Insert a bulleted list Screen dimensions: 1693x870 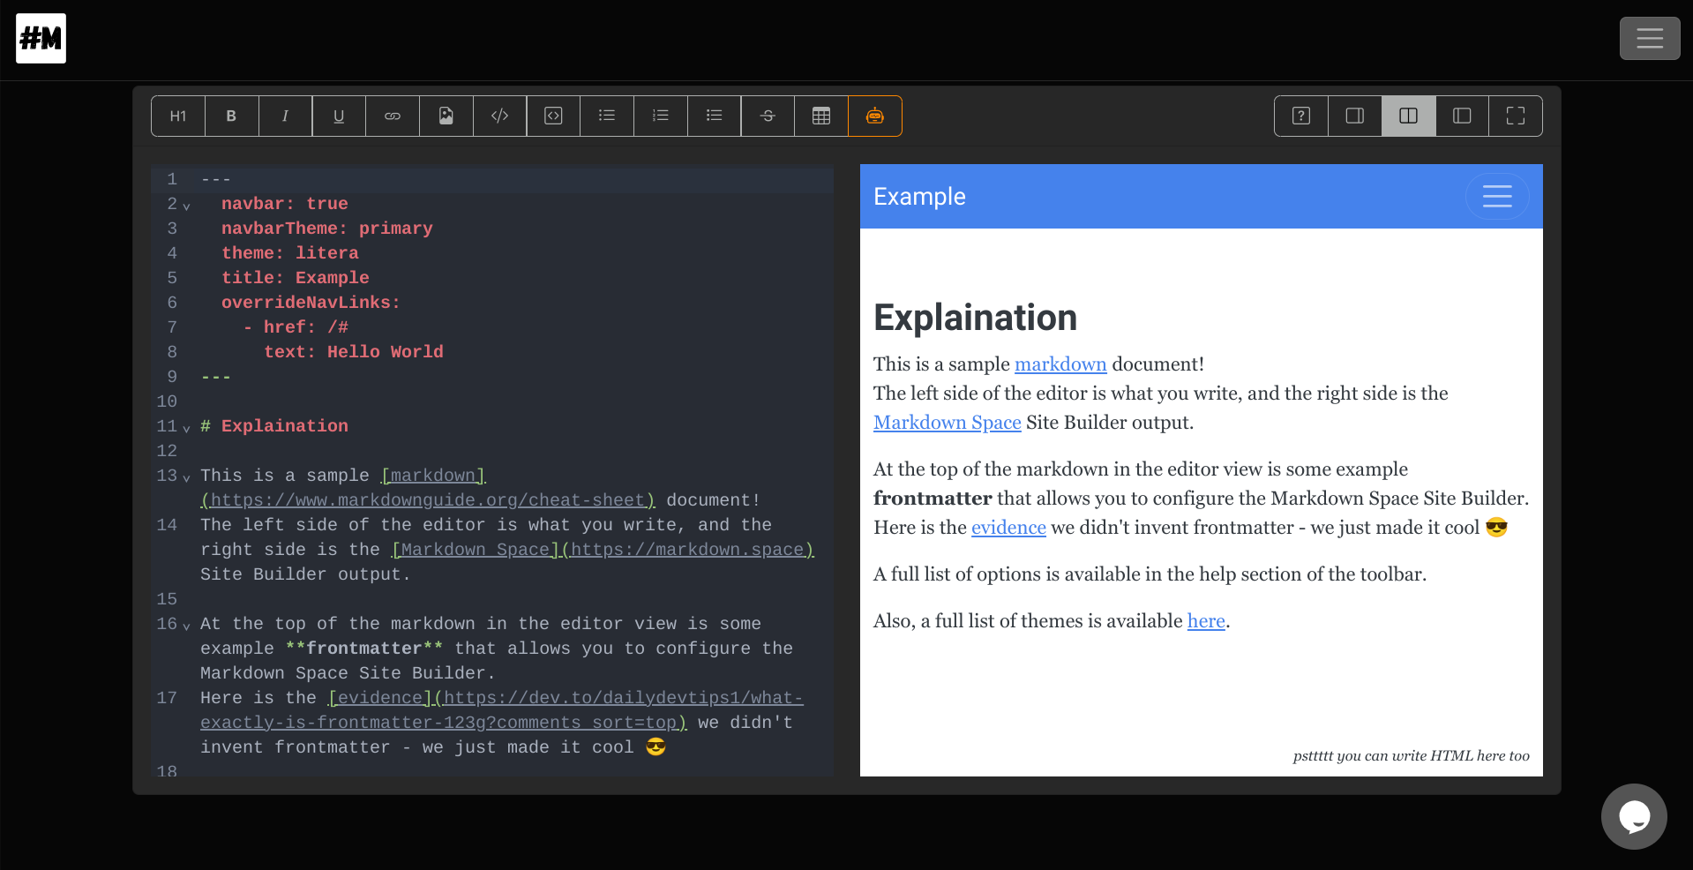click(x=606, y=116)
